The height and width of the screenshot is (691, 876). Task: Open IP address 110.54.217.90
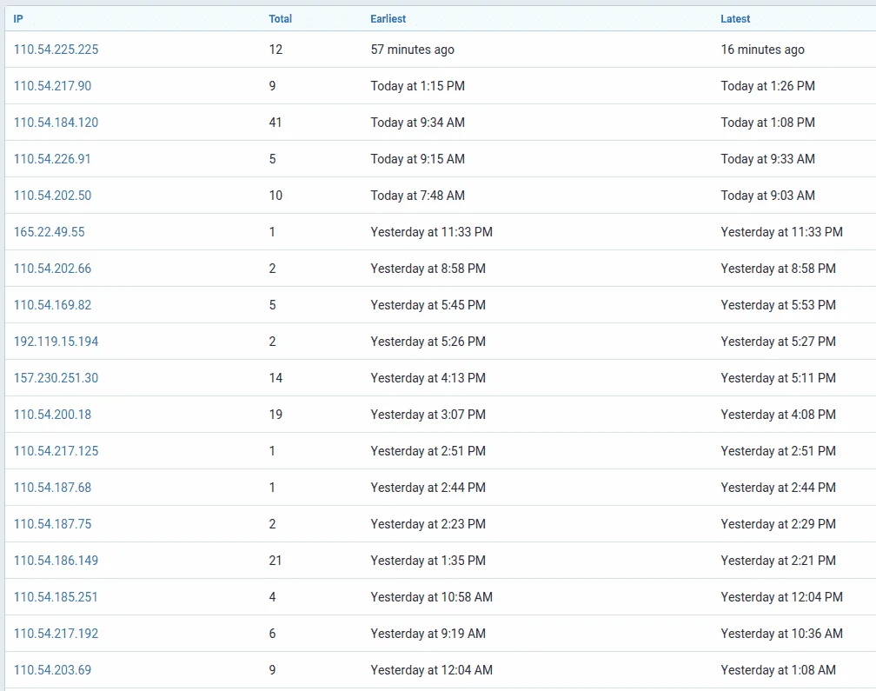pos(52,86)
